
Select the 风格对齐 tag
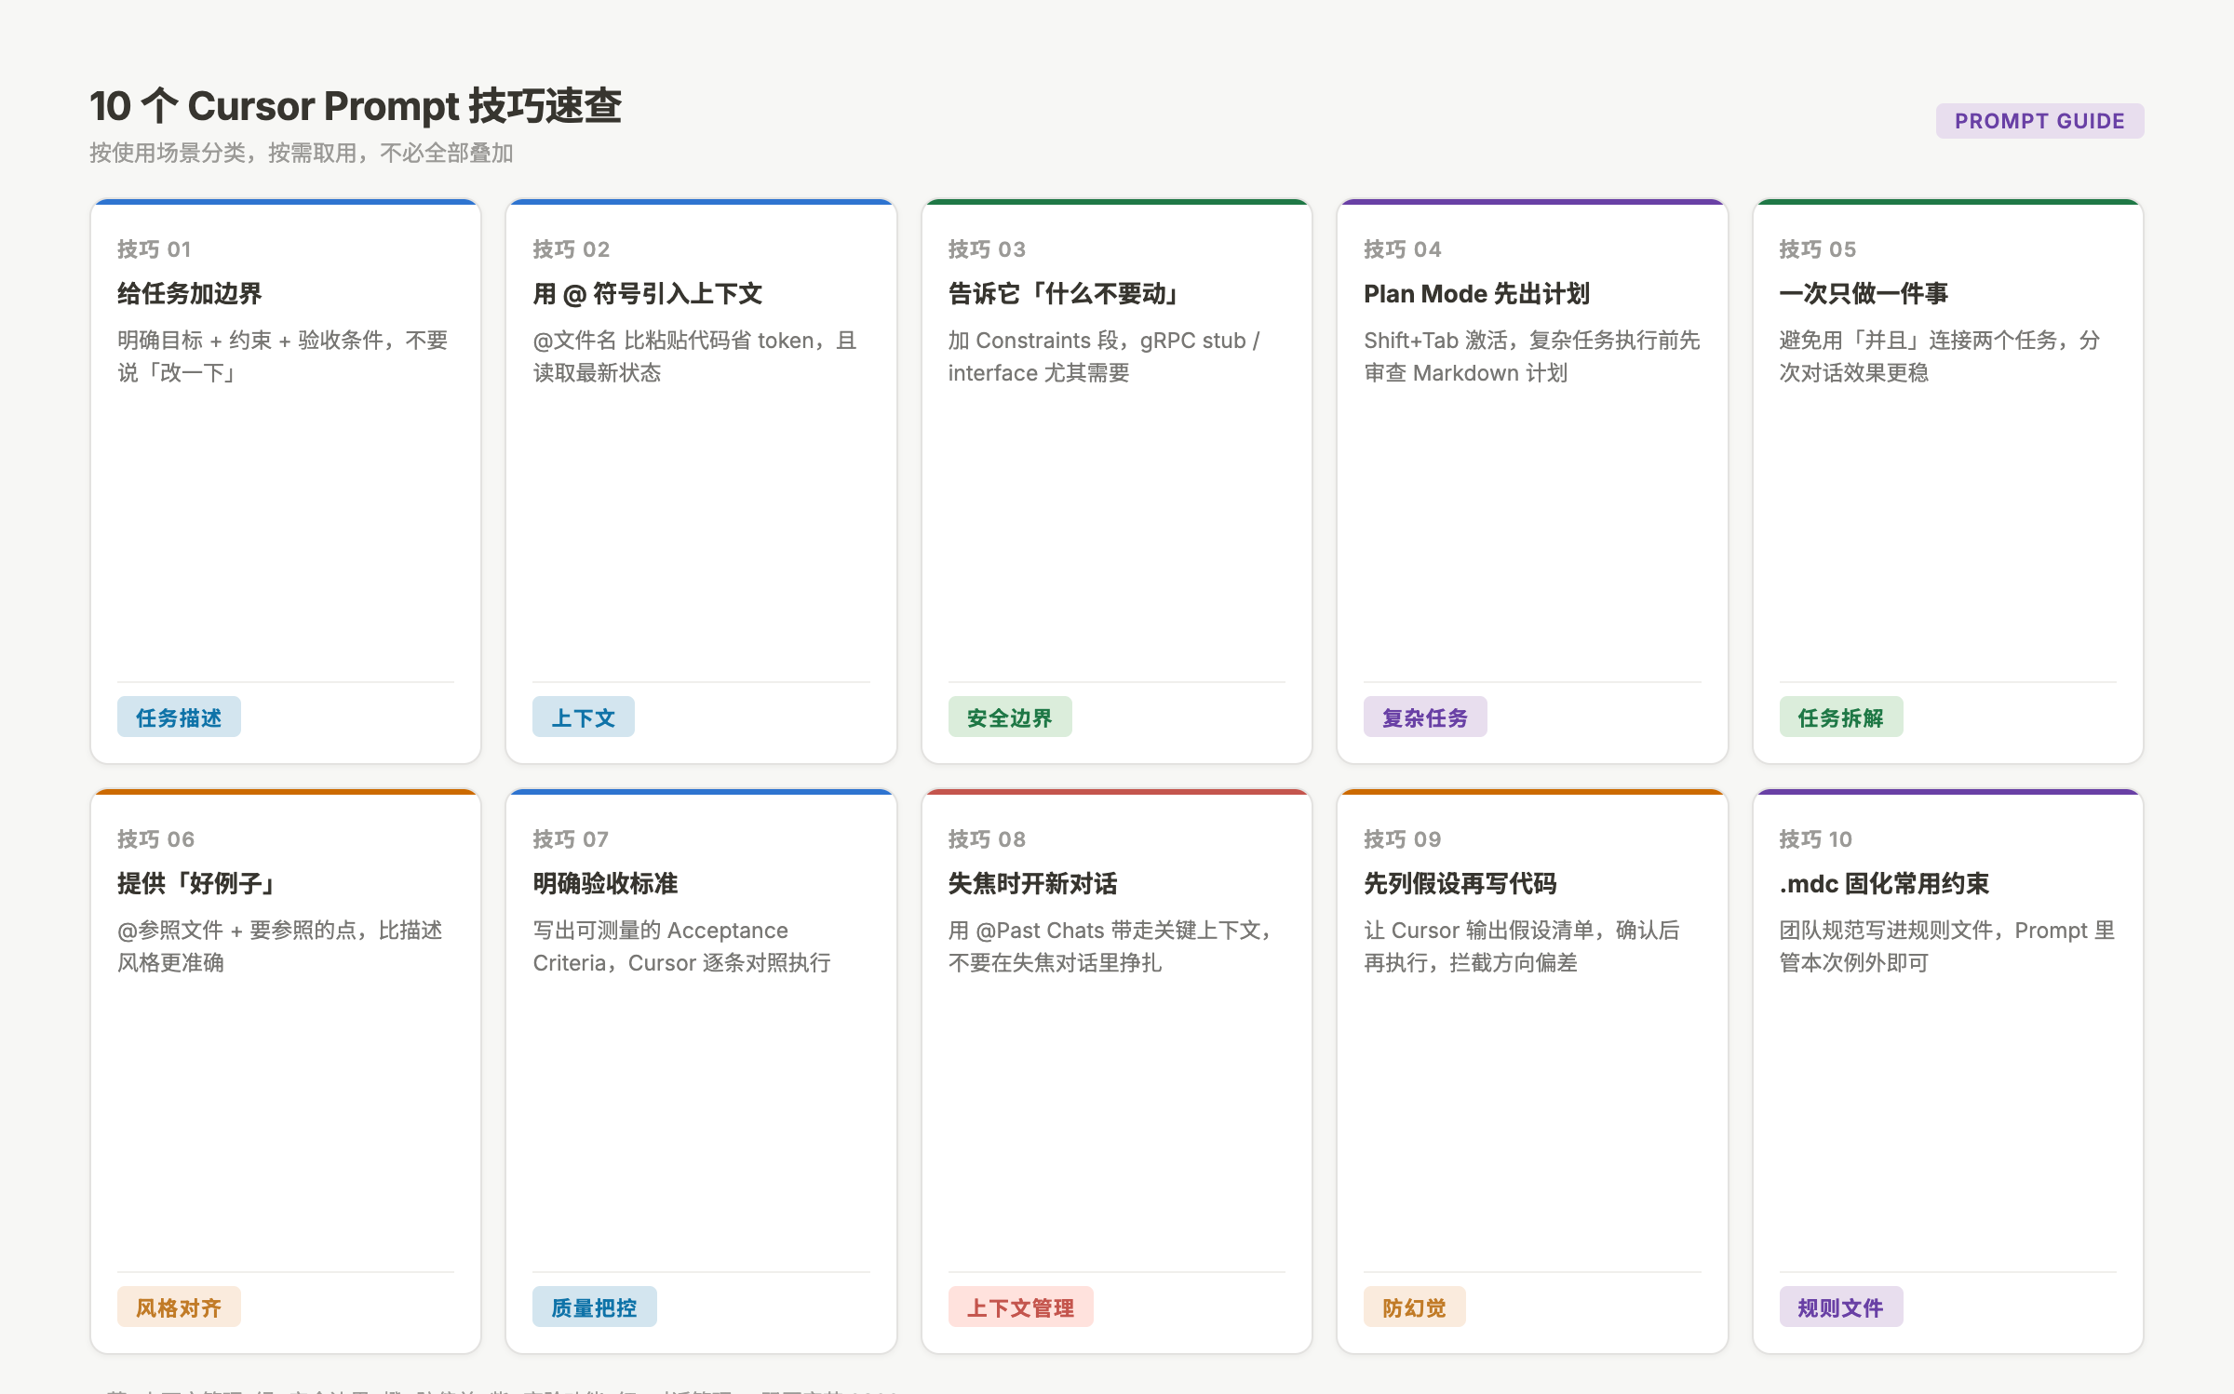coord(179,1307)
